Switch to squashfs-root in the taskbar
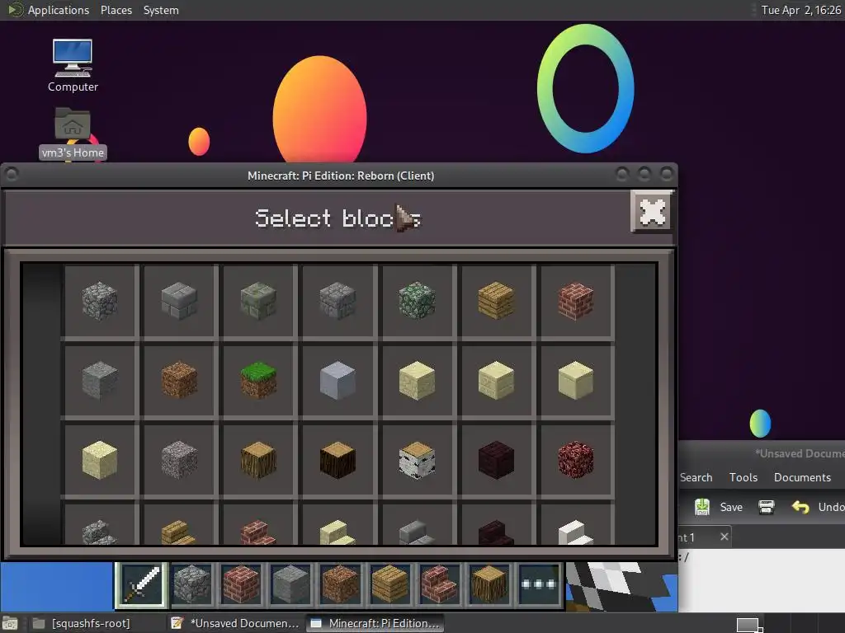Screen dimensions: 845x633 coord(82,623)
